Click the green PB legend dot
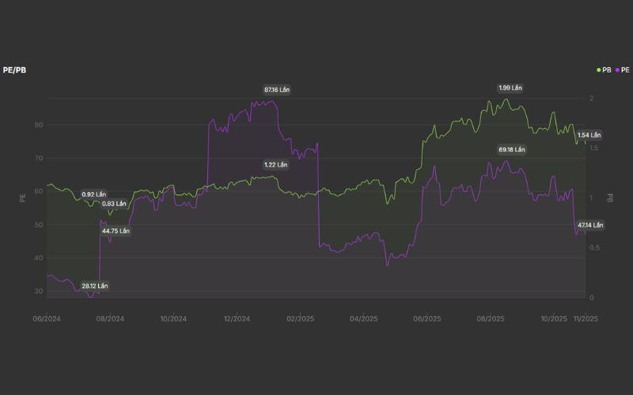 [599, 70]
